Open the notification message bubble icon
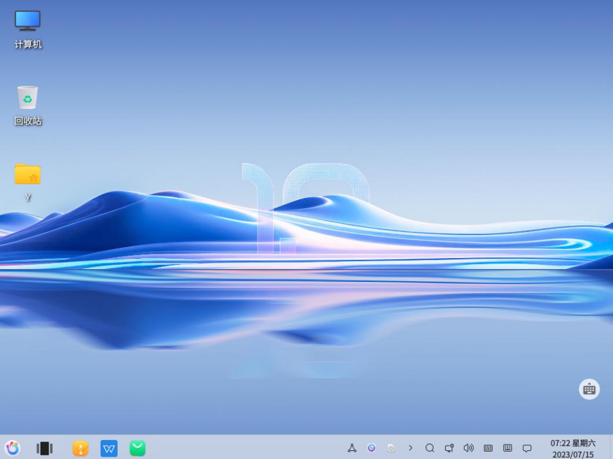The height and width of the screenshot is (459, 613). click(x=527, y=448)
